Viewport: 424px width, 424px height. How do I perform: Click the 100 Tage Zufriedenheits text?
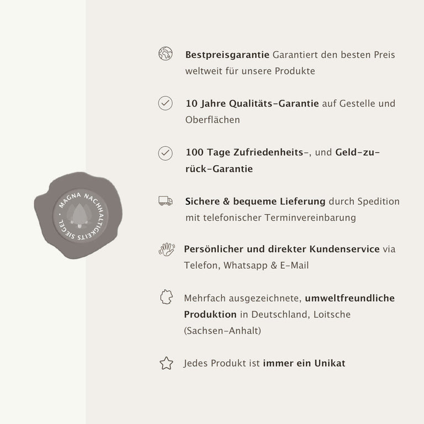(245, 153)
